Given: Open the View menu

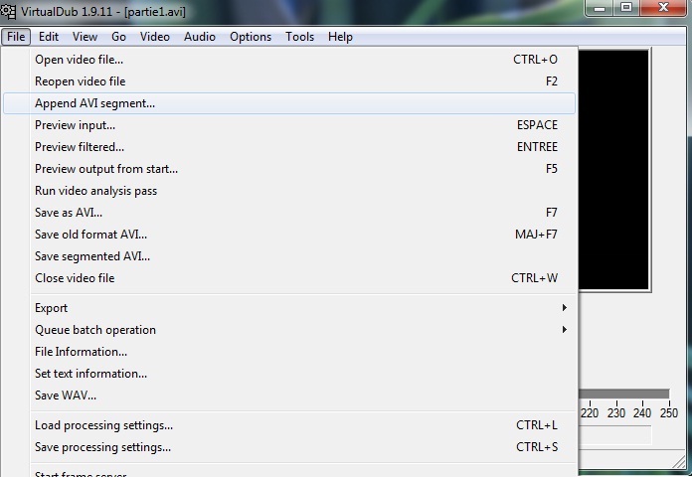Looking at the screenshot, I should click(x=85, y=37).
